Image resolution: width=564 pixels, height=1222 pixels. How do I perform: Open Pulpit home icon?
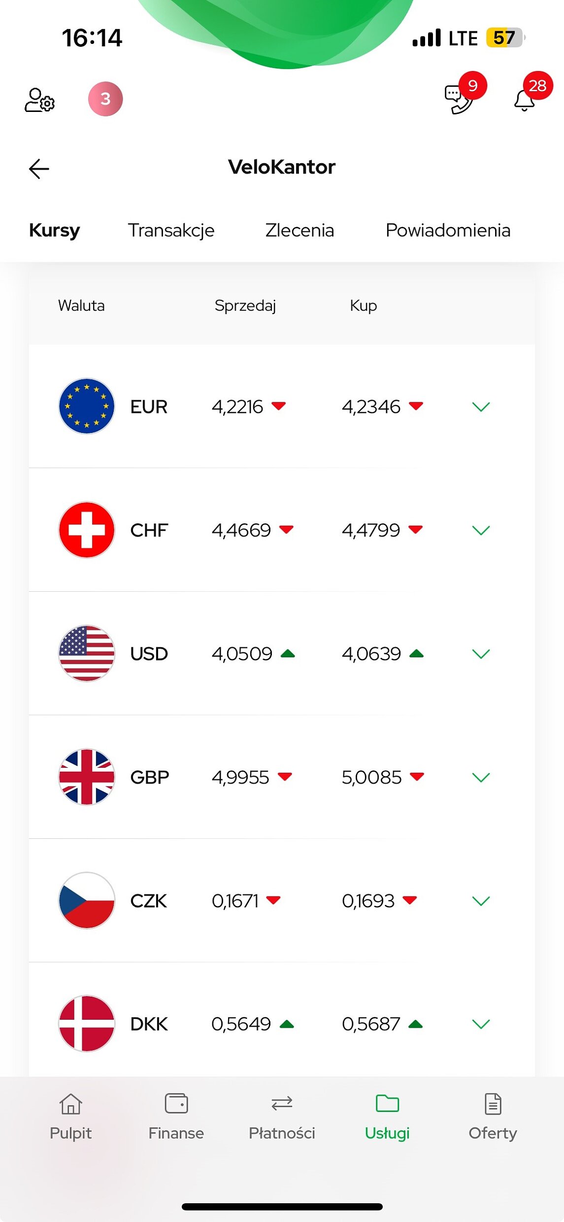pyautogui.click(x=70, y=1104)
